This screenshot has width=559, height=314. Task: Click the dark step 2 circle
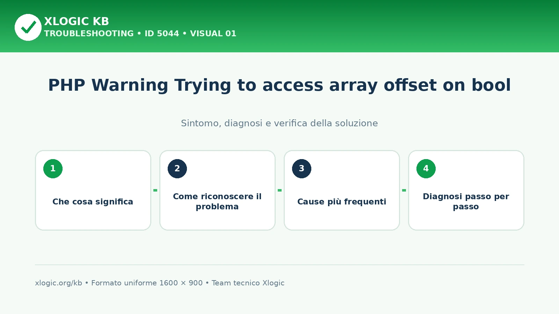(x=177, y=169)
